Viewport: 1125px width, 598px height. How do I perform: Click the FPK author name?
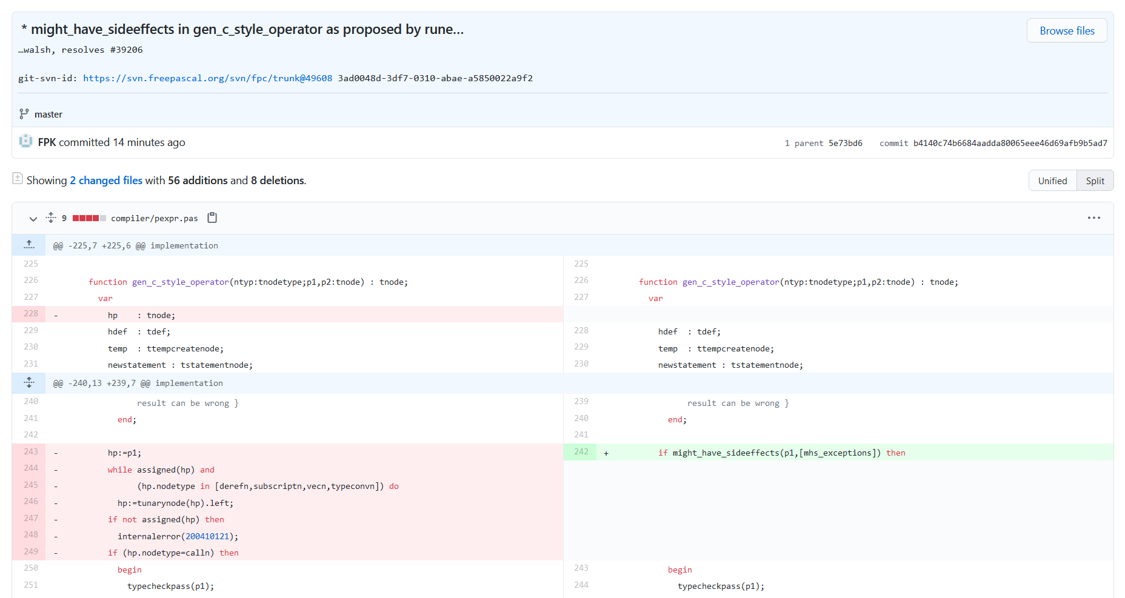47,142
